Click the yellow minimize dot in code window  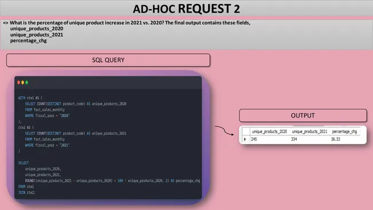pyautogui.click(x=22, y=83)
